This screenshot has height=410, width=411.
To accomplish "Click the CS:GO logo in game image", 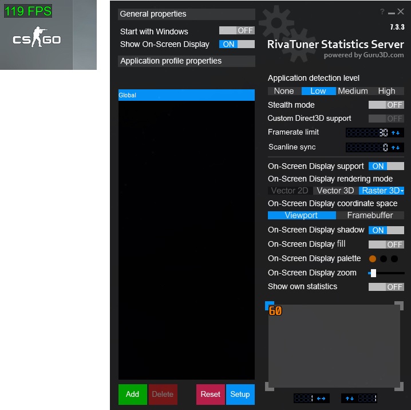I will [x=37, y=37].
